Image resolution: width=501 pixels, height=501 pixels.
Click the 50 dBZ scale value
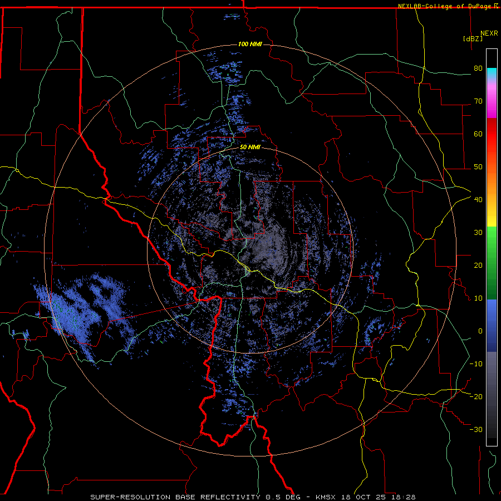tap(478, 167)
